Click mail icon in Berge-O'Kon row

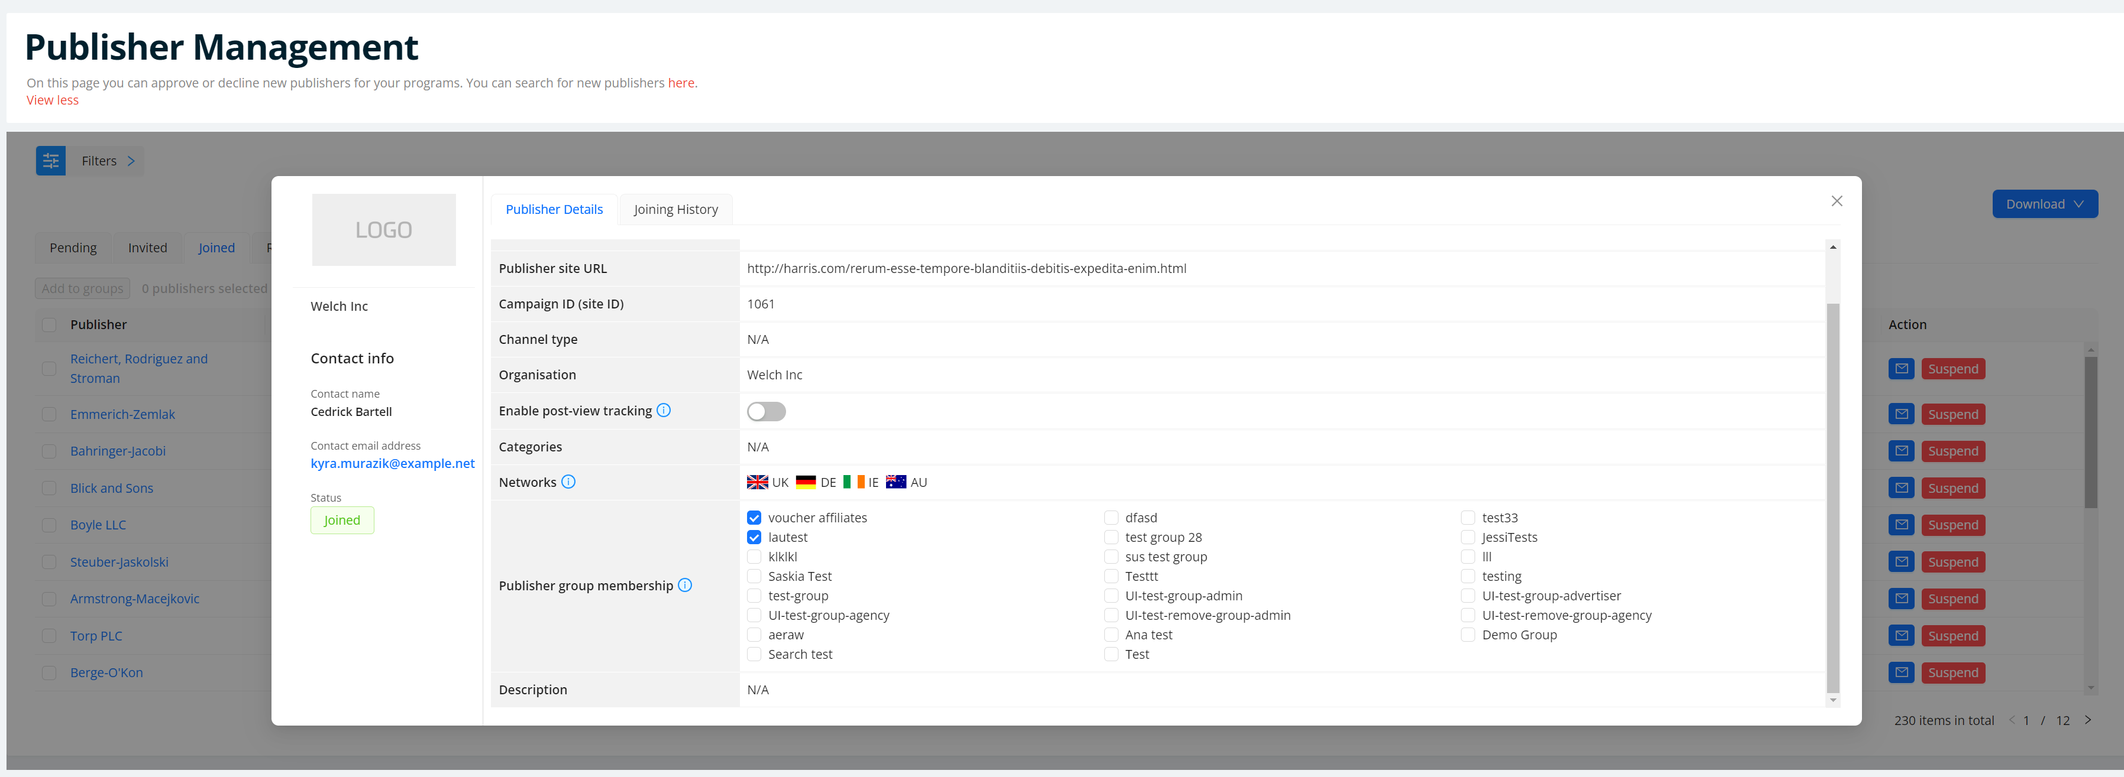pos(1902,672)
